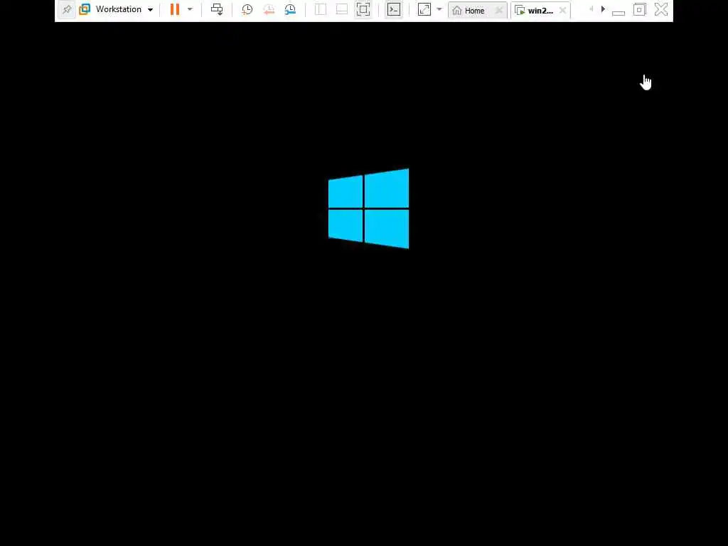Close the Home tab
728x546 pixels.
(x=499, y=10)
